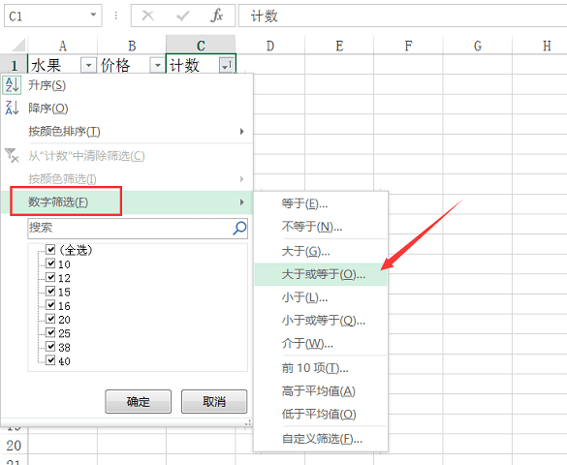Select column D header
This screenshot has height=465, width=567.
pyautogui.click(x=270, y=46)
